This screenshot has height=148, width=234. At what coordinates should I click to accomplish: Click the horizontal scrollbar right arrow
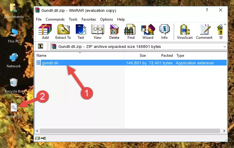[x=224, y=131]
